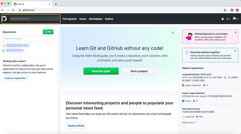
Task: Switch to the GitHub tab
Action: click(32, 4)
